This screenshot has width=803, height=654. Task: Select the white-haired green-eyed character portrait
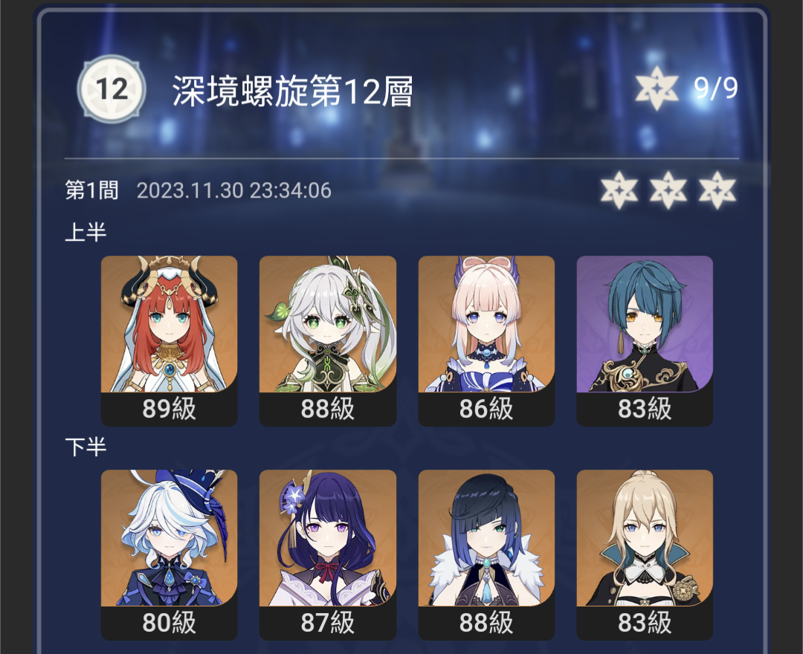328,324
